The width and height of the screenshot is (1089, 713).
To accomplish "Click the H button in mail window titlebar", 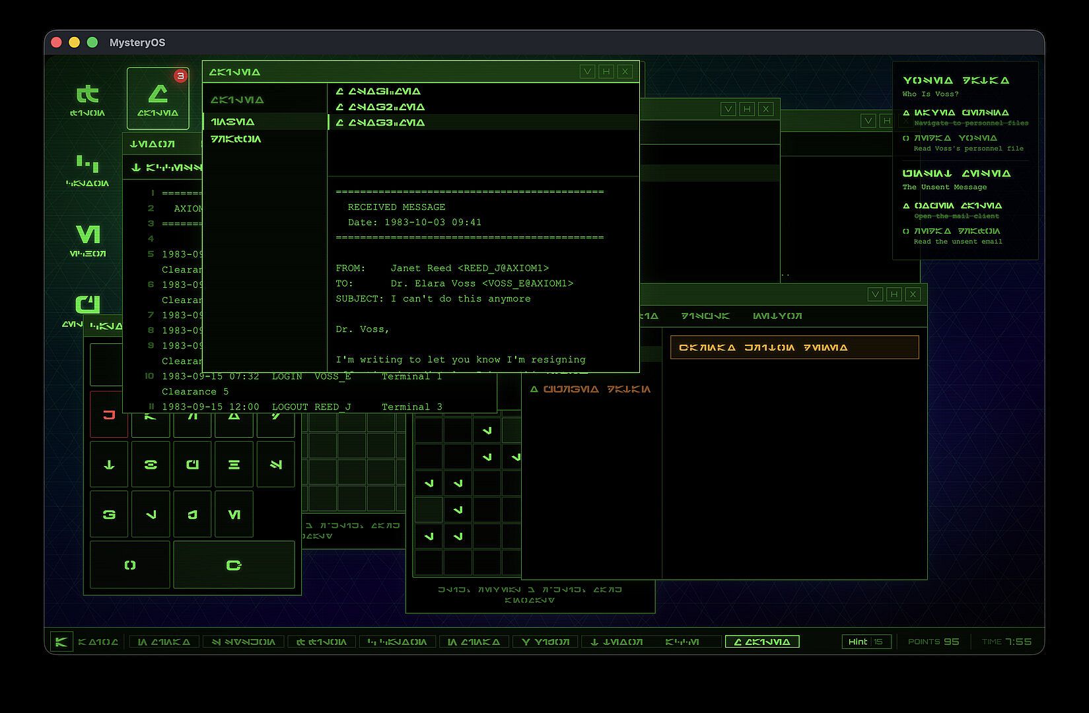I will pyautogui.click(x=606, y=71).
